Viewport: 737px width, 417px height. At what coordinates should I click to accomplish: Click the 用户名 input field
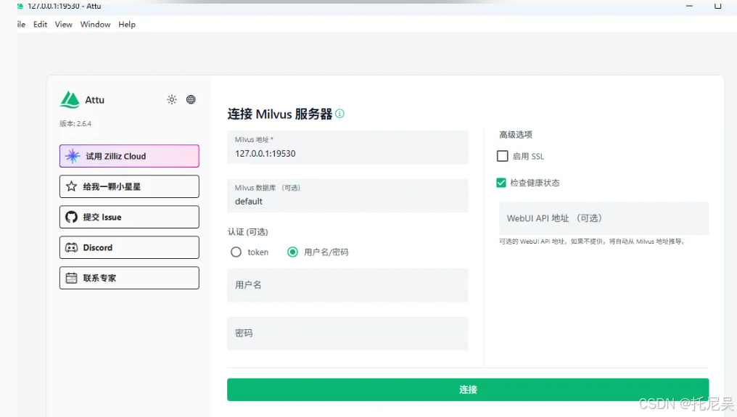[347, 285]
